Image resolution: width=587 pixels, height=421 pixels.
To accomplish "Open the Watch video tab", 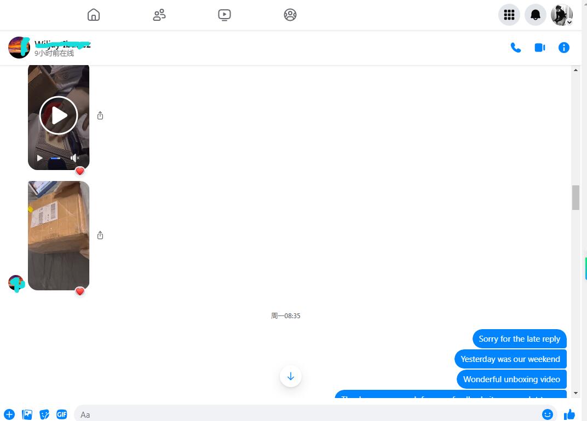I will click(225, 15).
